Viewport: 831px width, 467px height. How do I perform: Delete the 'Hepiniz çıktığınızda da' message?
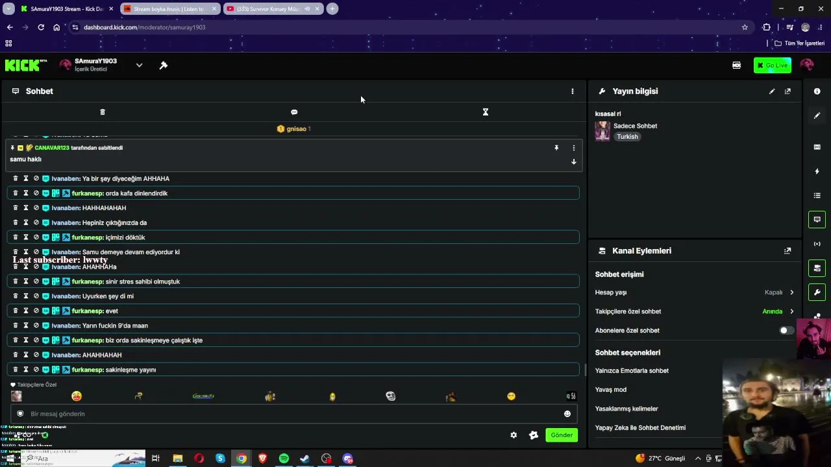(x=16, y=222)
